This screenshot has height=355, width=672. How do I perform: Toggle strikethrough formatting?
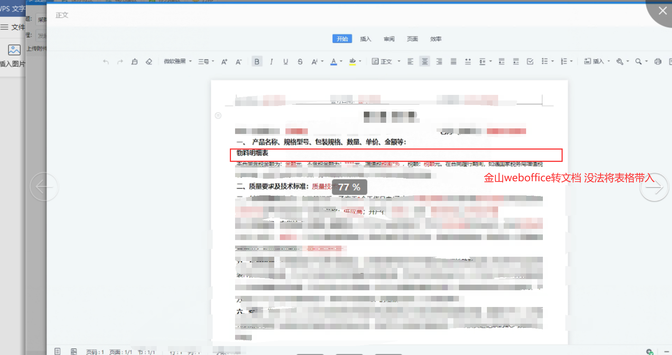300,62
